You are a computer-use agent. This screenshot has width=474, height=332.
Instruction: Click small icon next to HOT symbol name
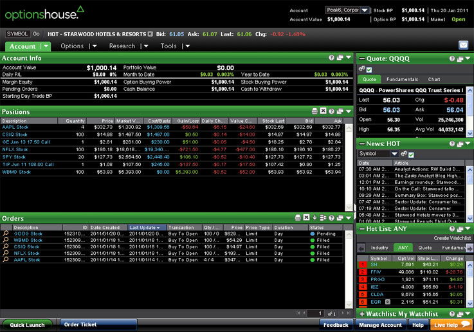[x=150, y=34]
